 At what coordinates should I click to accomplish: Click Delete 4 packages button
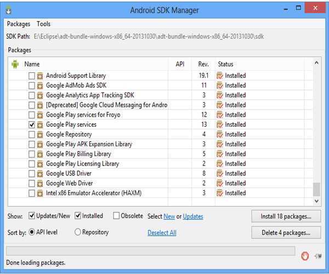point(286,232)
